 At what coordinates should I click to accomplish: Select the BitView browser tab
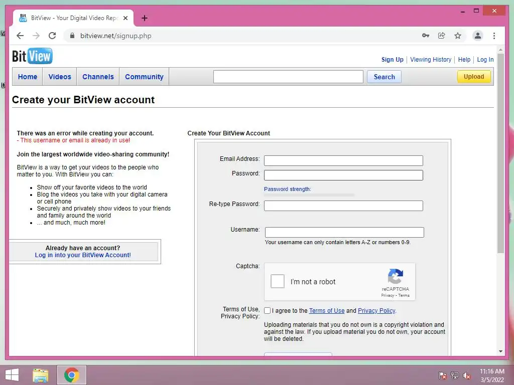click(x=73, y=18)
